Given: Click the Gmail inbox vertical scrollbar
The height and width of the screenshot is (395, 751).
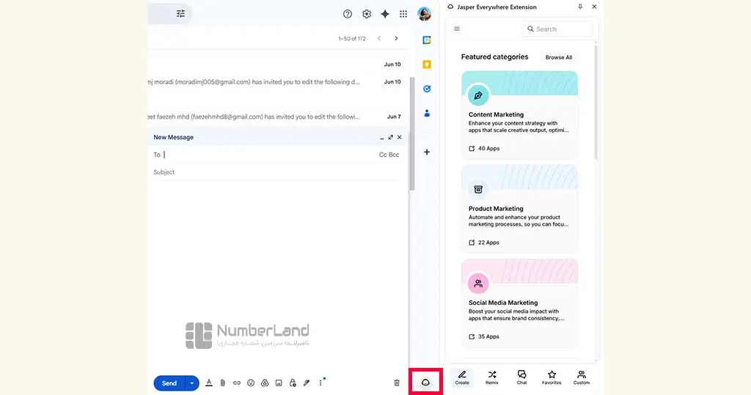Looking at the screenshot, I should click(411, 134).
